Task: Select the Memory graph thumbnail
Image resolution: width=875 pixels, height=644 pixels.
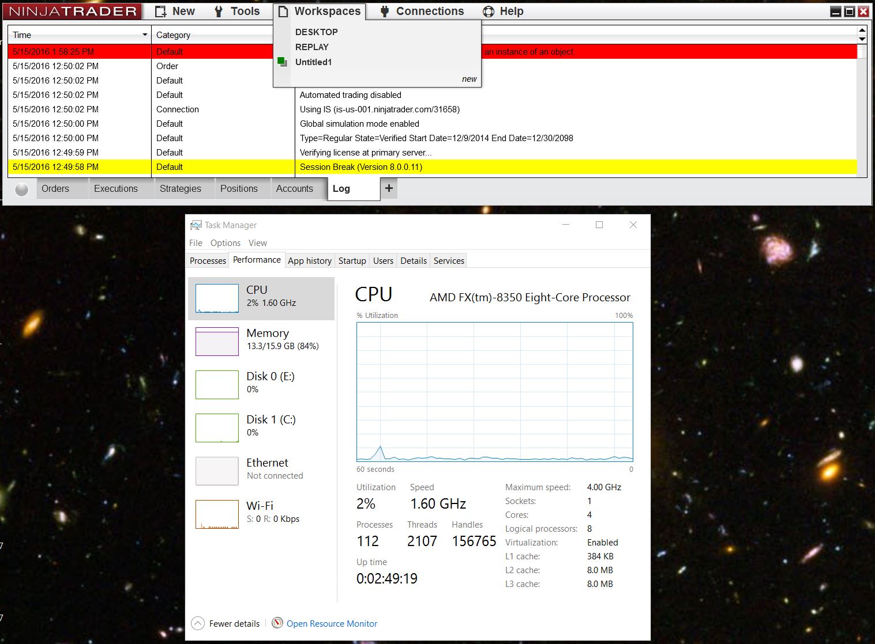Action: 217,342
